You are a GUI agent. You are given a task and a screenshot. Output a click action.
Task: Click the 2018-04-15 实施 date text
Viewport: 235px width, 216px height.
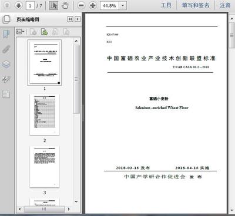[192, 168]
